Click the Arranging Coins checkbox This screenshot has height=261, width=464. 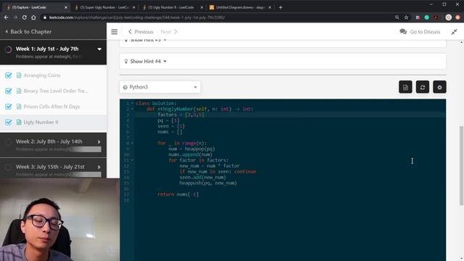8,75
